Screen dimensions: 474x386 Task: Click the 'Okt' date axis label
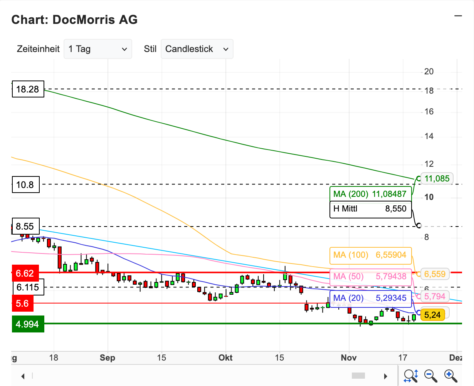coord(225,357)
